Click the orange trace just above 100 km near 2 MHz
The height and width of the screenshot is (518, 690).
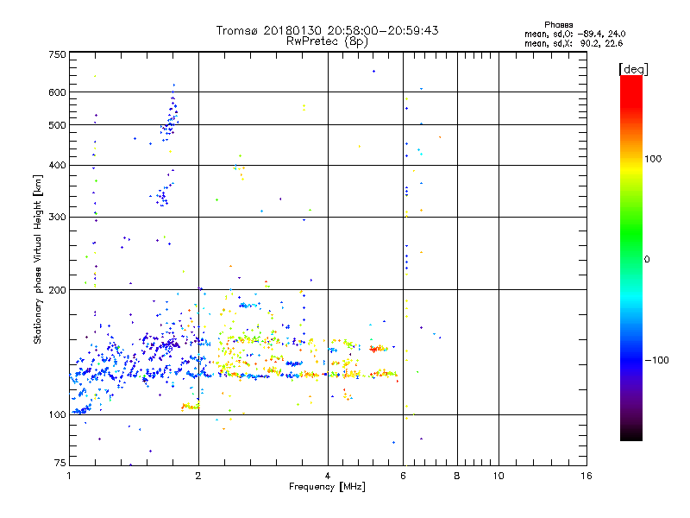coord(190,406)
